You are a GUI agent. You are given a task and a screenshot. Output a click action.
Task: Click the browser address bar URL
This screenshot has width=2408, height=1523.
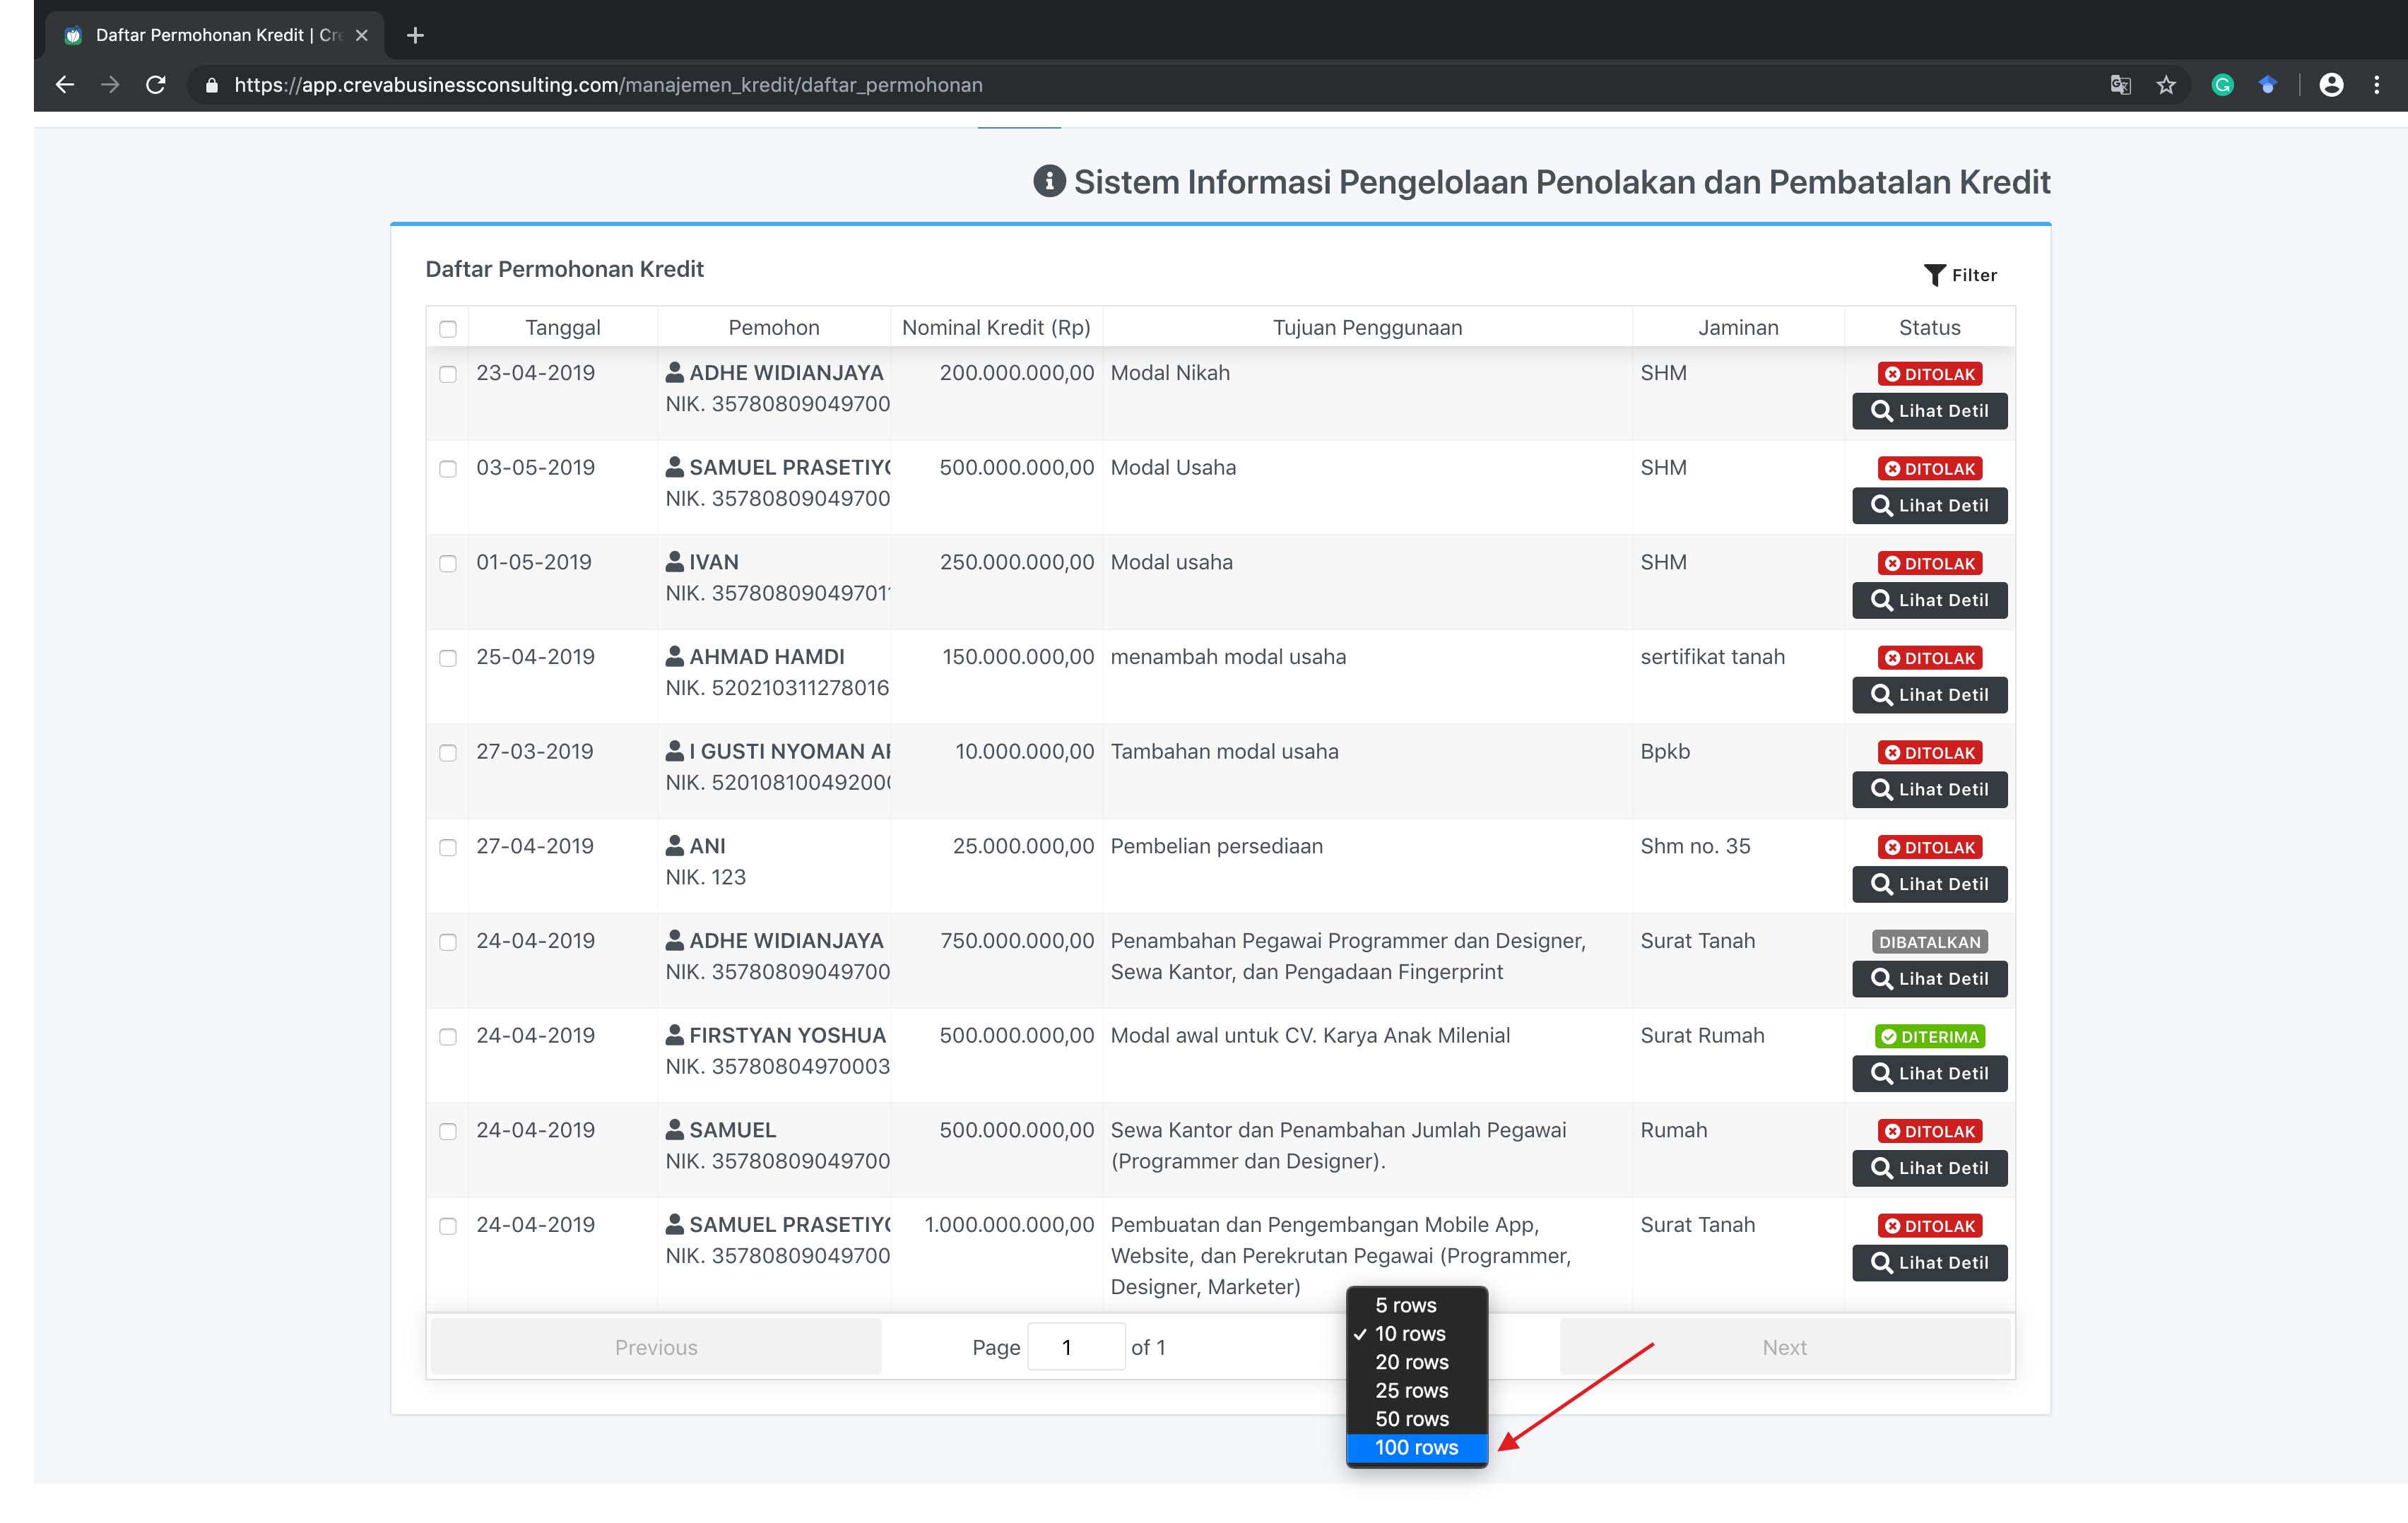[608, 85]
